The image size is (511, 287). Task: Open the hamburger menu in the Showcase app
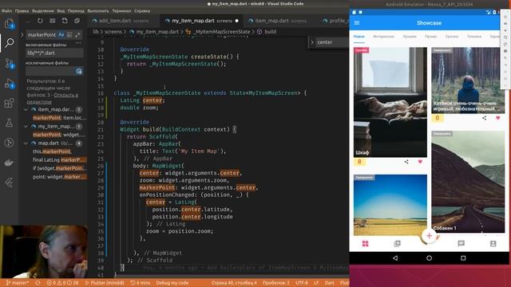357,23
